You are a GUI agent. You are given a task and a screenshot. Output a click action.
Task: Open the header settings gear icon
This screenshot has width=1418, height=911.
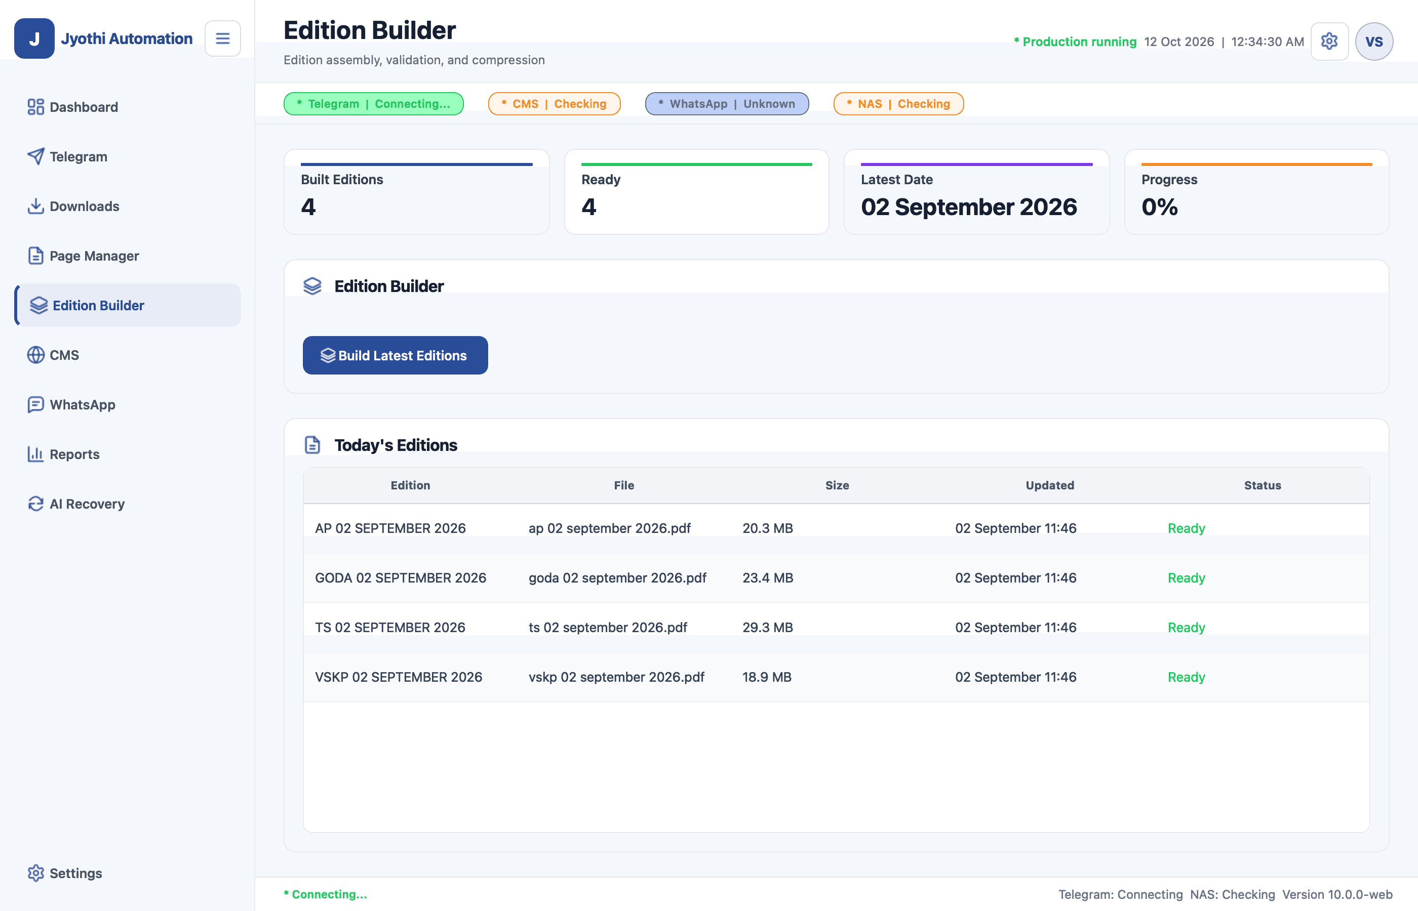point(1329,42)
